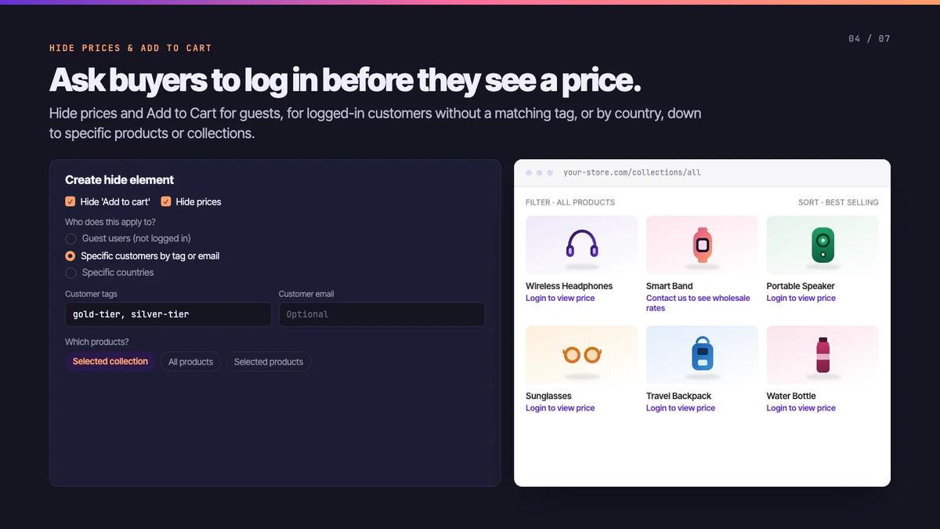Click Login to view price under Sunglasses
This screenshot has height=529, width=940.
point(560,408)
